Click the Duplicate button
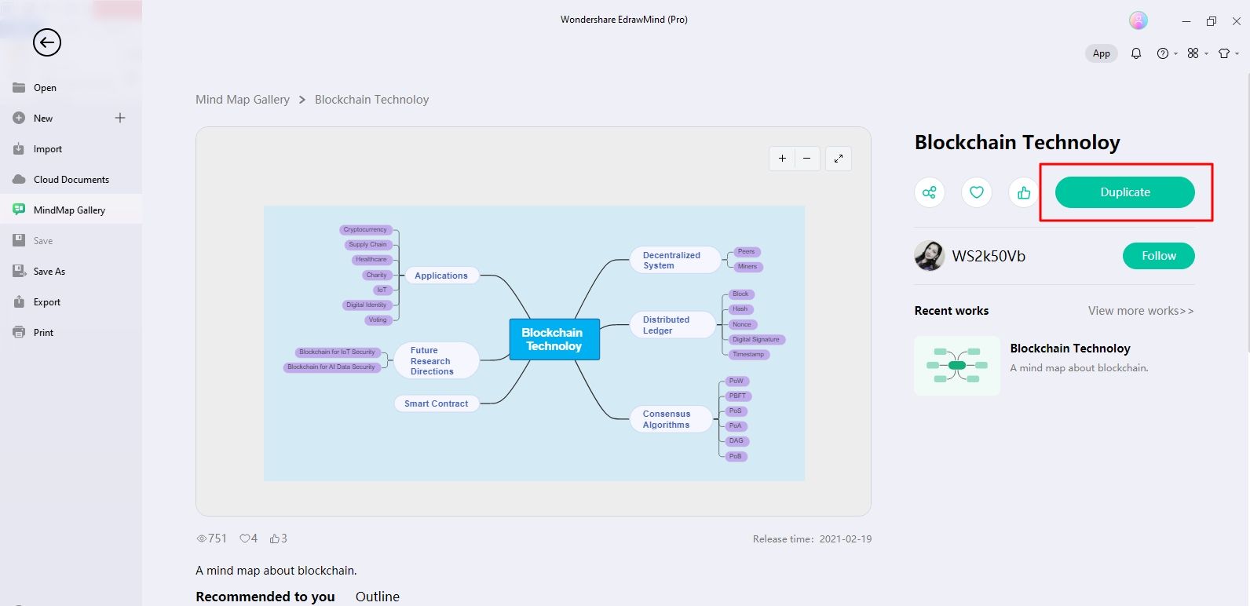The height and width of the screenshot is (606, 1250). point(1125,192)
